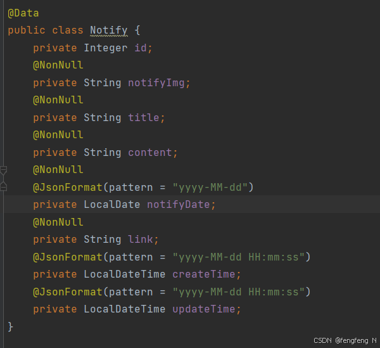The image size is (380, 348).
Task: Click the pattern string above createTime
Action: pos(239,257)
